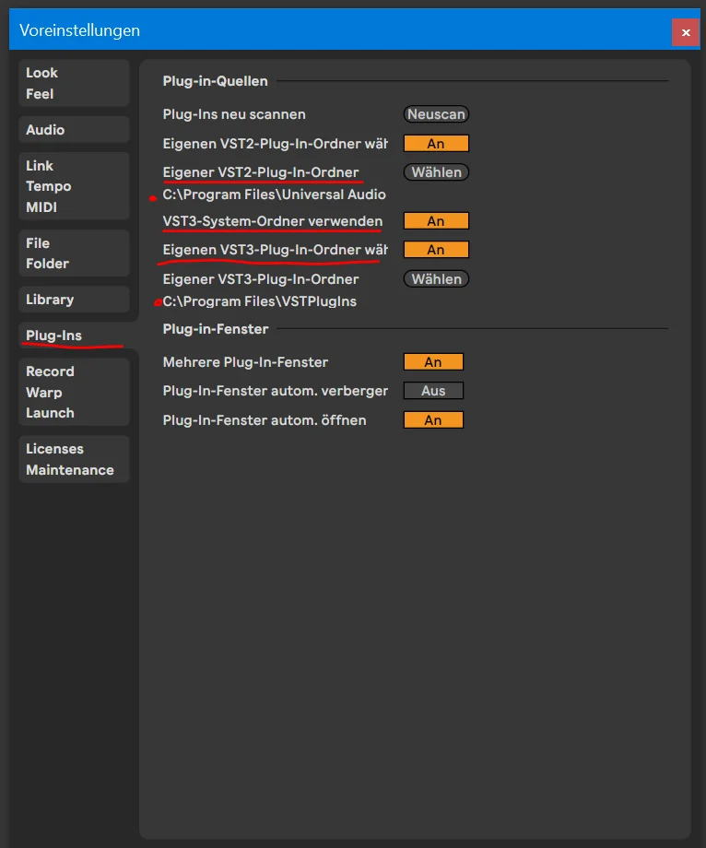Select the Link tab
Viewport: 706px width, 848px height.
(x=40, y=166)
